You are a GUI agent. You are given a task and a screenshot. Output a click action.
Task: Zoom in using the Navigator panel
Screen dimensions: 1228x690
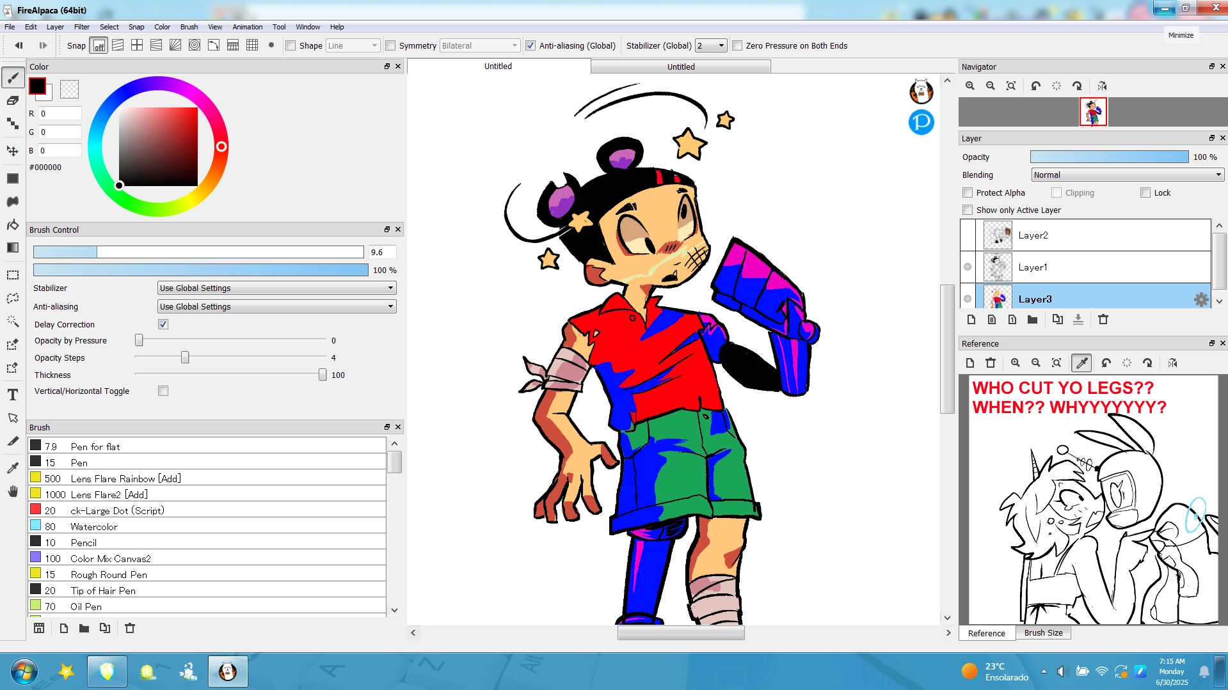970,86
